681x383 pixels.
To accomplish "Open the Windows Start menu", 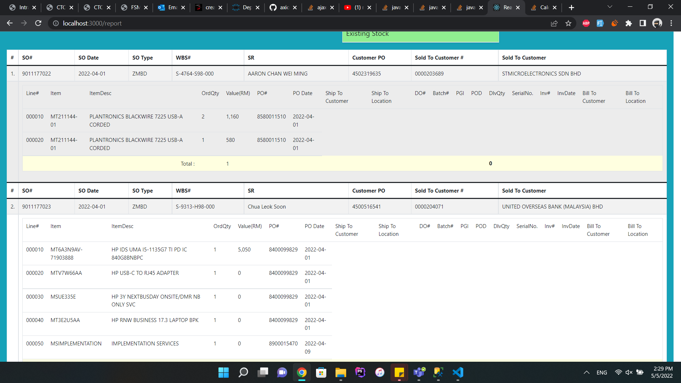I will pyautogui.click(x=223, y=372).
